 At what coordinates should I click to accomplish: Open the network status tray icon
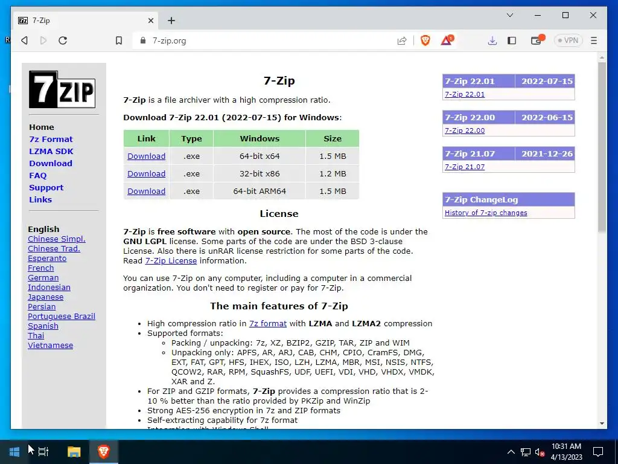[x=526, y=452]
